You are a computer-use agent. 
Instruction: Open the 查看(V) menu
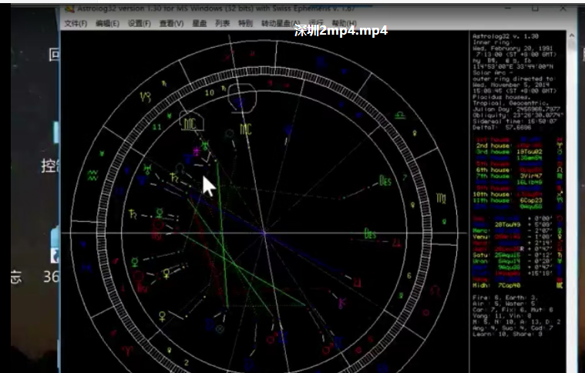(172, 23)
